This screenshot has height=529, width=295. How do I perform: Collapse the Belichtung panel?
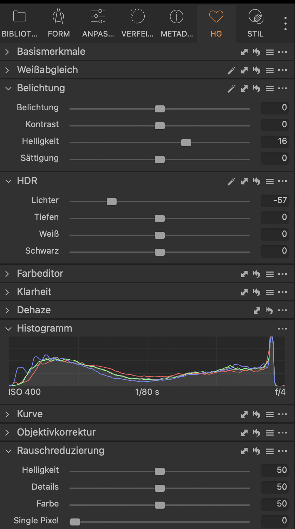click(8, 88)
